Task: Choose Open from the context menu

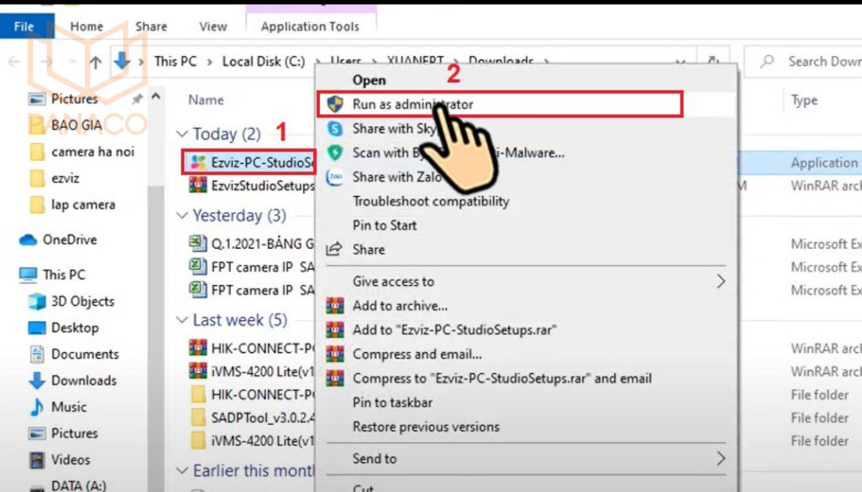Action: (x=369, y=80)
